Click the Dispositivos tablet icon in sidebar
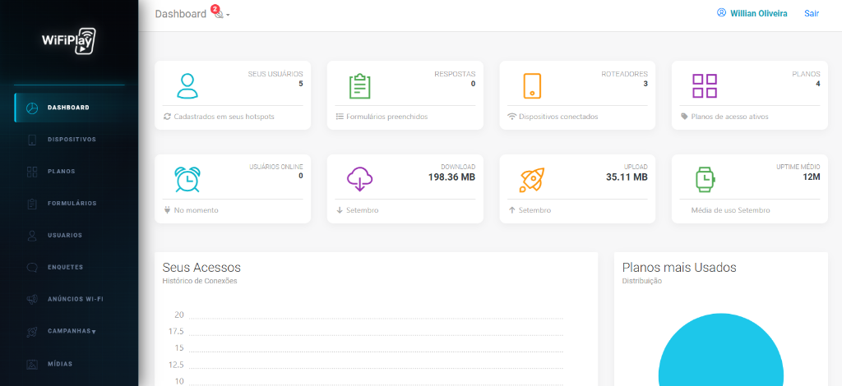 (32, 140)
